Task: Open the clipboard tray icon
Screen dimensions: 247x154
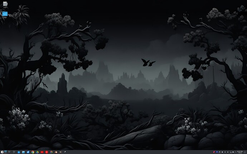Action: (219, 152)
